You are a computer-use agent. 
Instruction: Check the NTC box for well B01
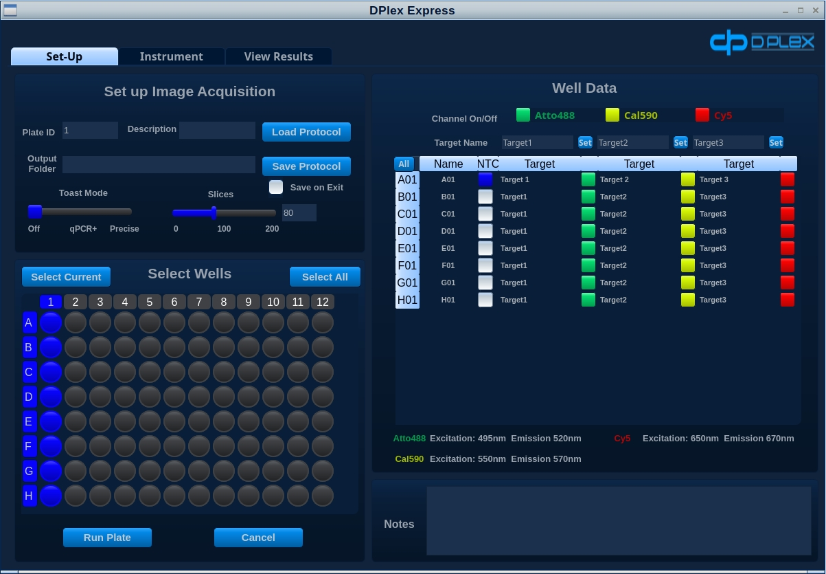point(485,197)
